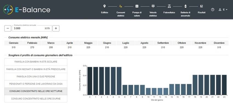This screenshot has width=233, height=104.
Task: Open the user account dropdown
Action: pos(223,10)
